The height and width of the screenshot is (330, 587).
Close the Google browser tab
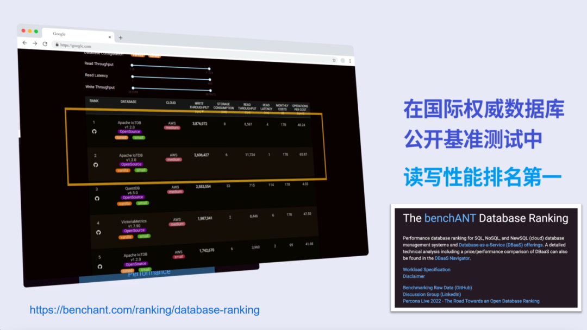(110, 37)
